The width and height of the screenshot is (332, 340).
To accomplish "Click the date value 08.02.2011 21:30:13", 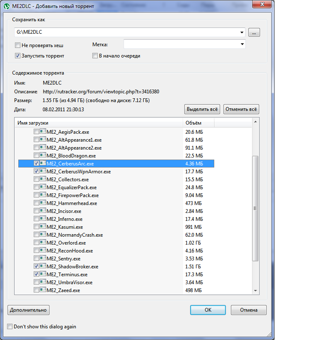I will click(x=63, y=110).
